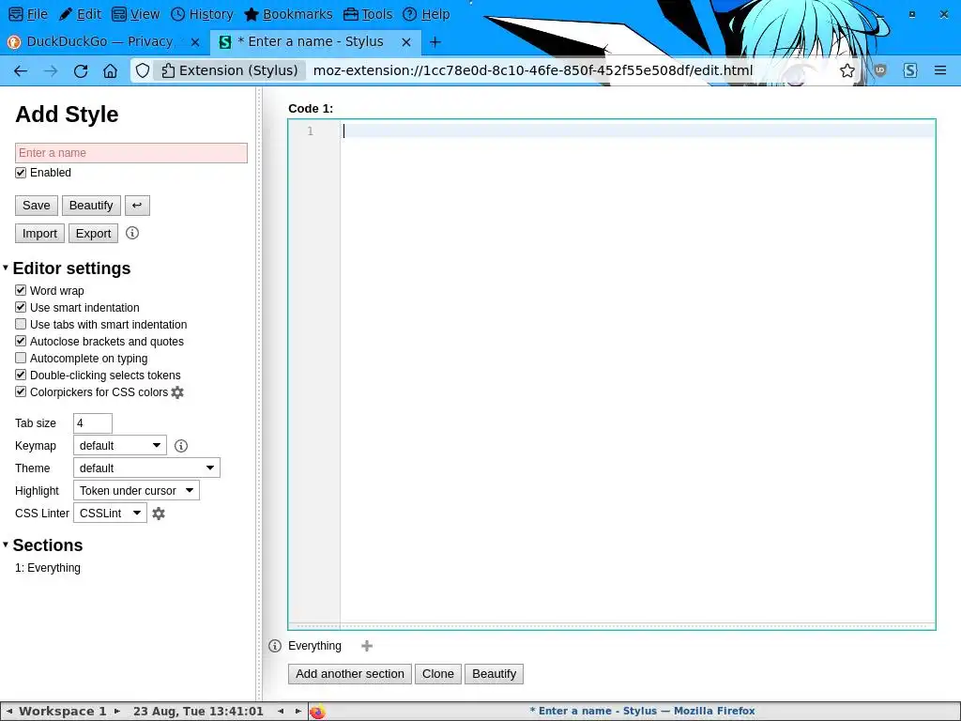The image size is (961, 721).
Task: Open the File menu
Action: tap(28, 14)
